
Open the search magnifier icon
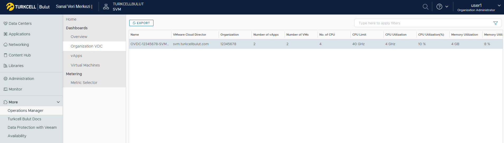(x=425, y=7)
